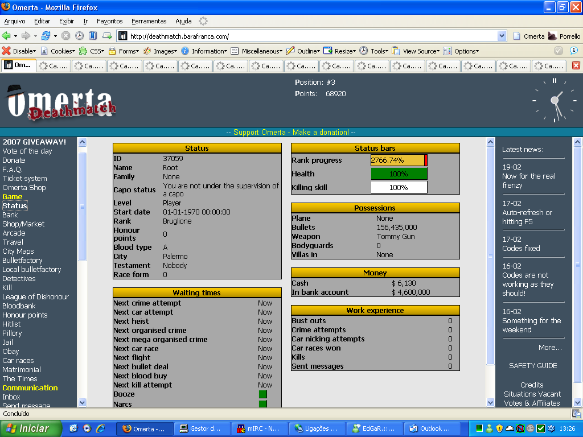The height and width of the screenshot is (437, 583).
Task: Open the Cookies dropdown menu
Action: click(x=58, y=51)
